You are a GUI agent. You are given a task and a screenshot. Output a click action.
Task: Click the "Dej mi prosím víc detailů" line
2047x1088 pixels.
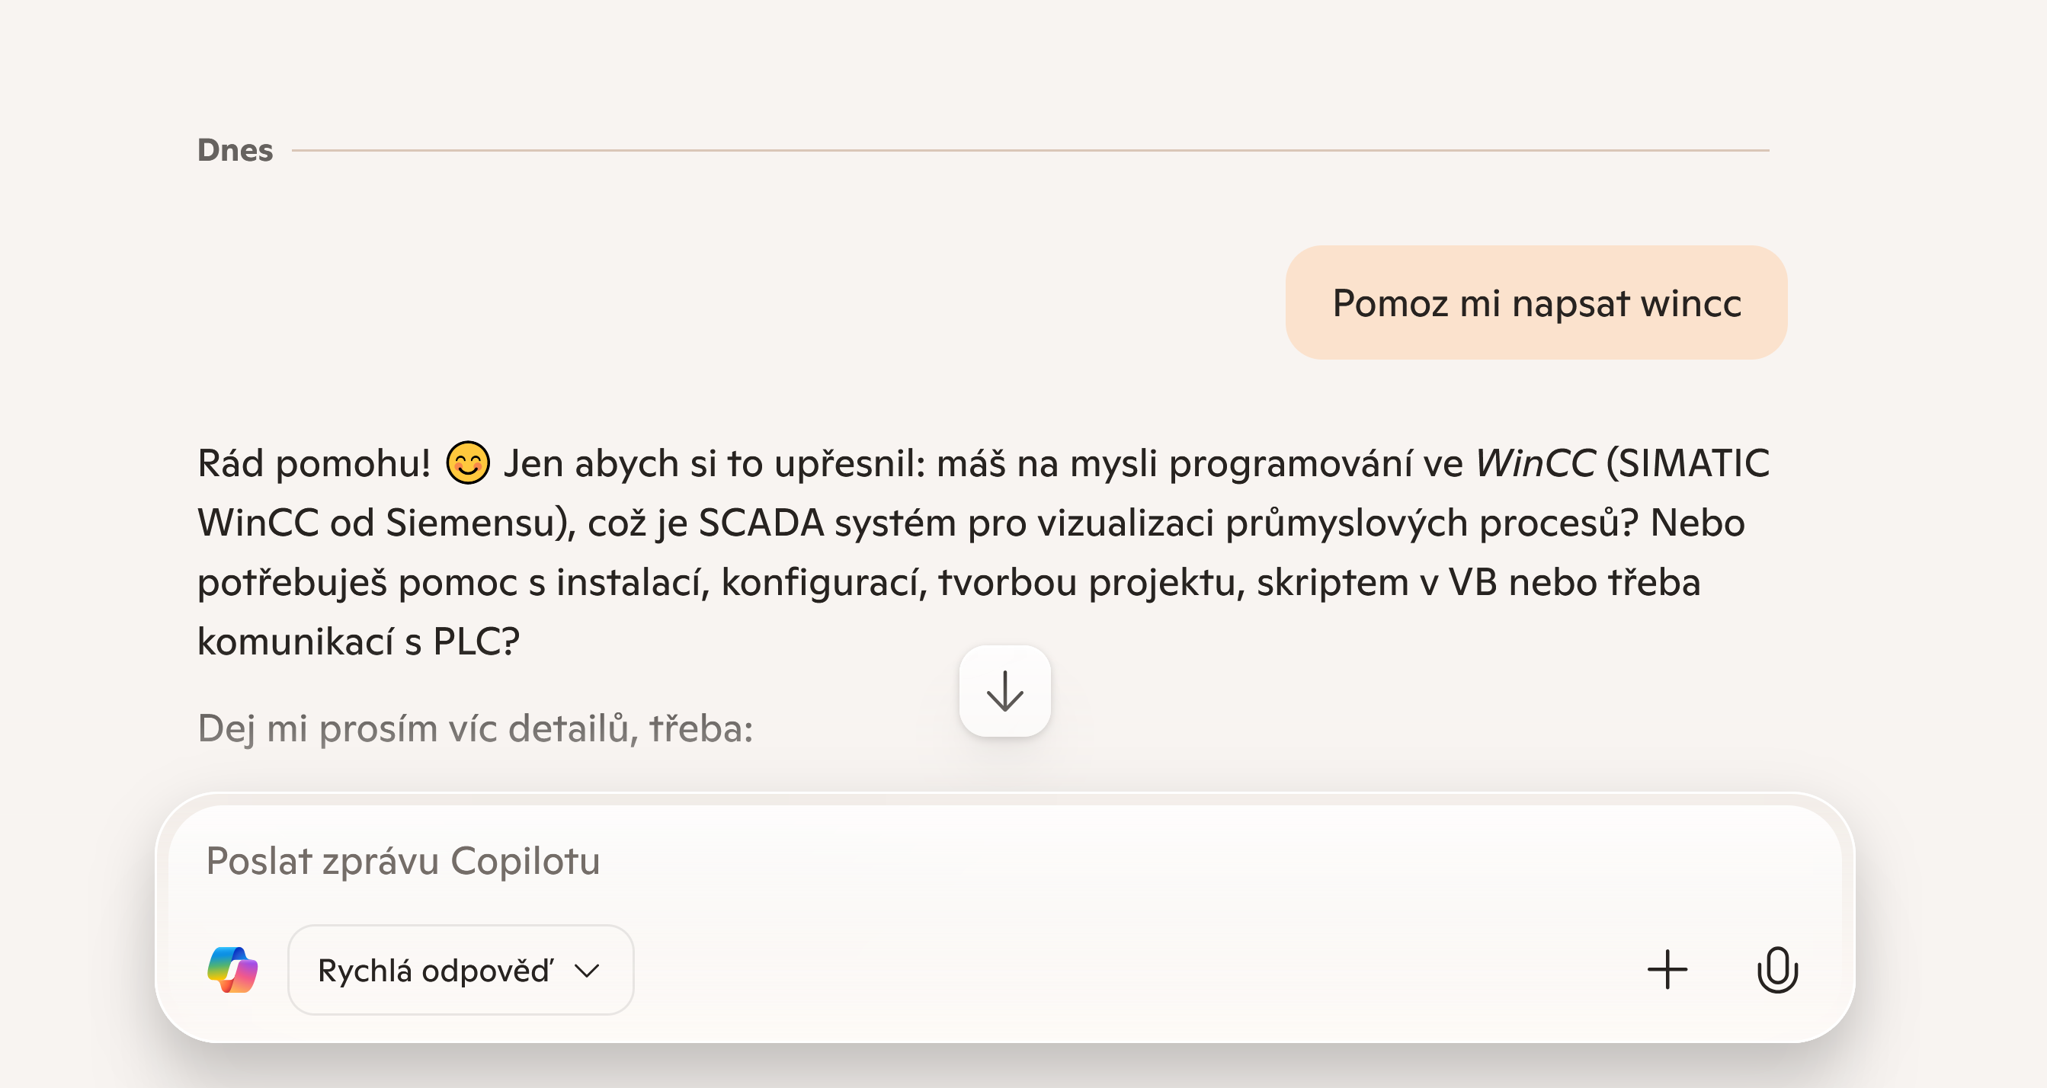click(476, 728)
